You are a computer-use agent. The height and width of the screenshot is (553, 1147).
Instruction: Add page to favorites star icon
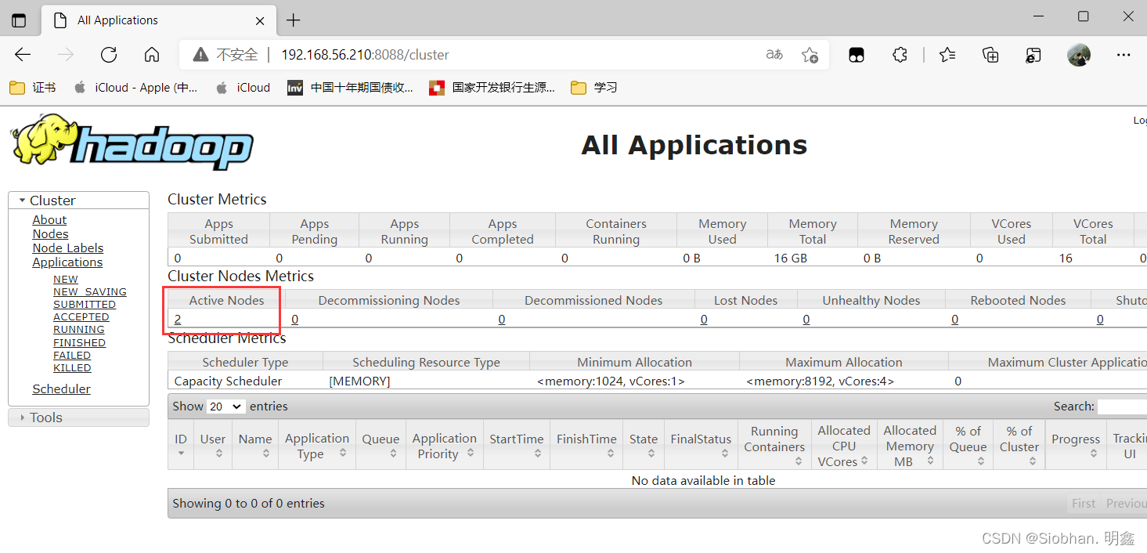tap(810, 55)
